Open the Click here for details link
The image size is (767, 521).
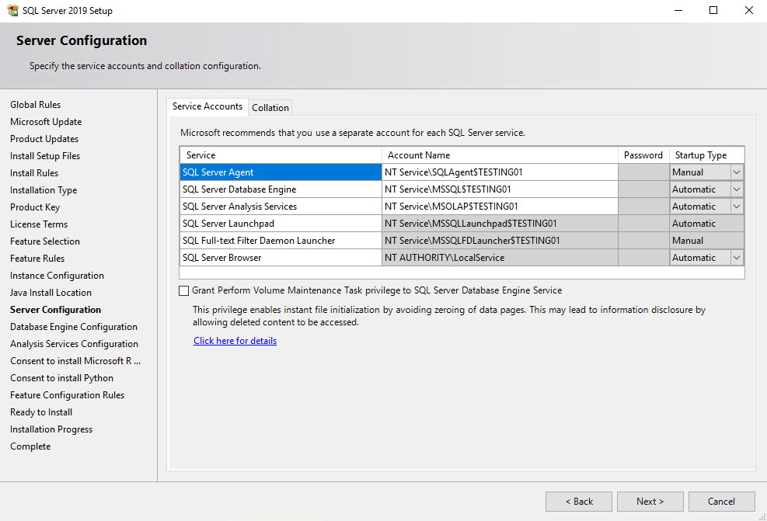tap(235, 340)
